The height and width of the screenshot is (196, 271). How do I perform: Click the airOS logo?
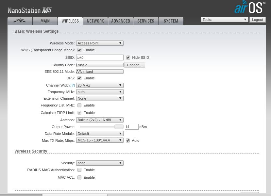[250, 7]
